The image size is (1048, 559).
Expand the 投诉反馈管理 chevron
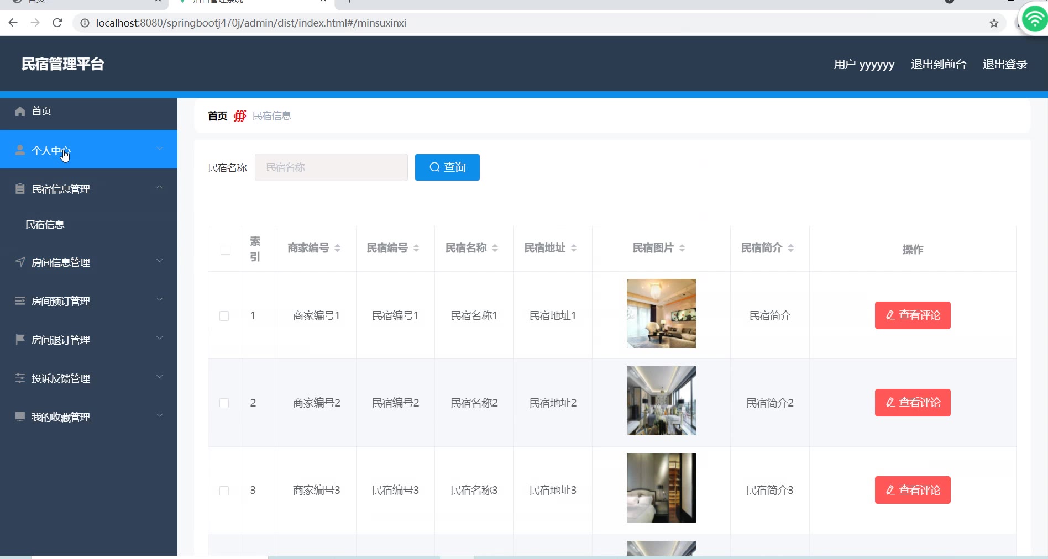pyautogui.click(x=160, y=377)
